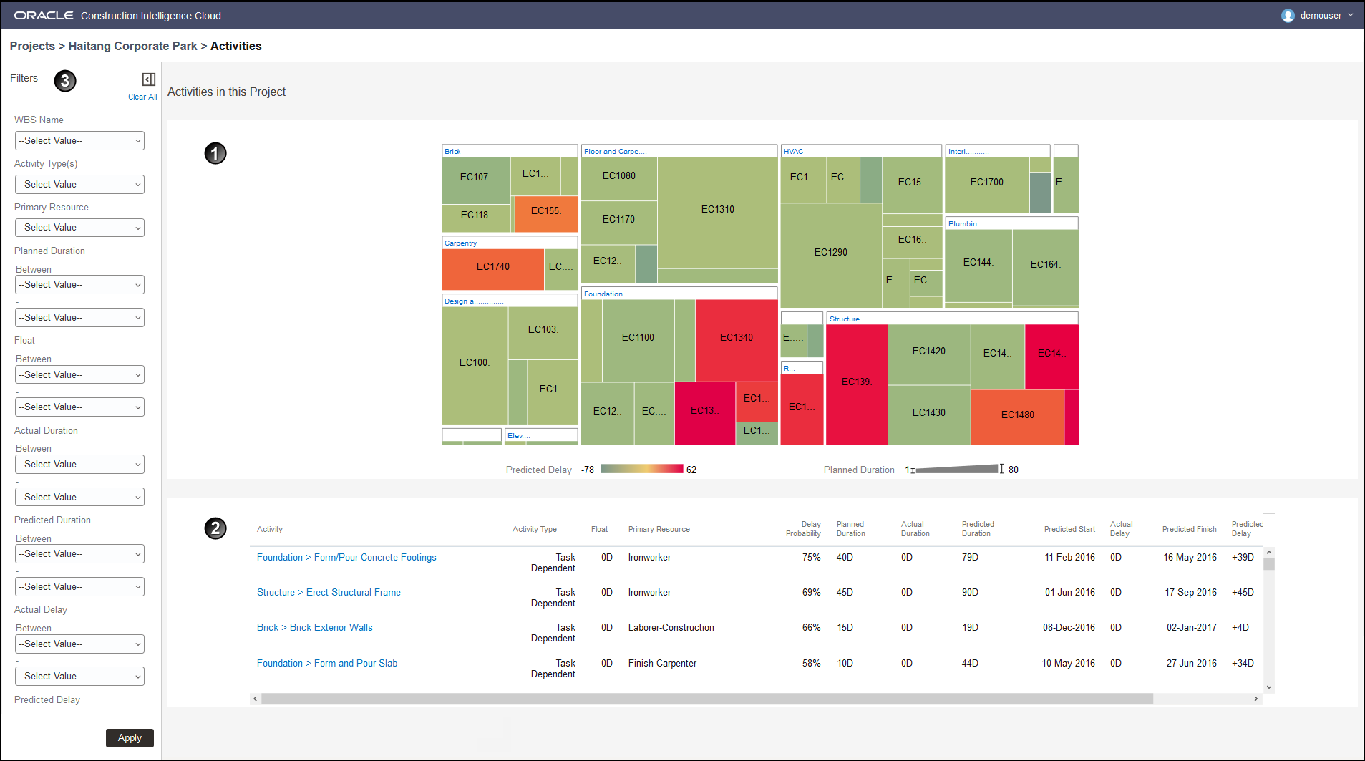
Task: Collapse the Filters panel
Action: coord(148,79)
